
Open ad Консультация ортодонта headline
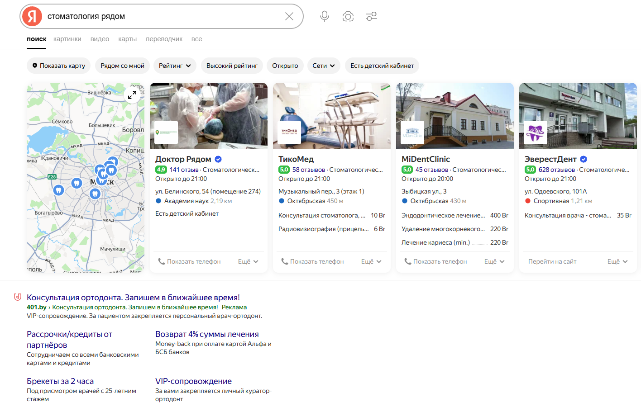tap(133, 298)
